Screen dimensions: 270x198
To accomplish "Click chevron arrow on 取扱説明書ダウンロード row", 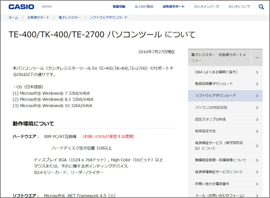I will (x=257, y=84).
